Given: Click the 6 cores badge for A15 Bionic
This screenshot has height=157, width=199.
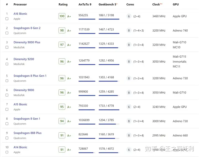Looking at the screenshot, I should (x=129, y=107).
